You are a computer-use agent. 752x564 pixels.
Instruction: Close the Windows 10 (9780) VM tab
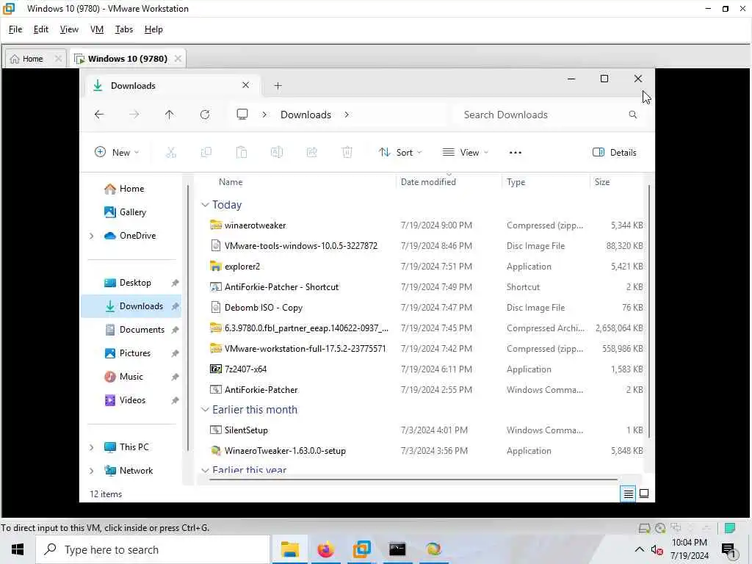tap(178, 59)
